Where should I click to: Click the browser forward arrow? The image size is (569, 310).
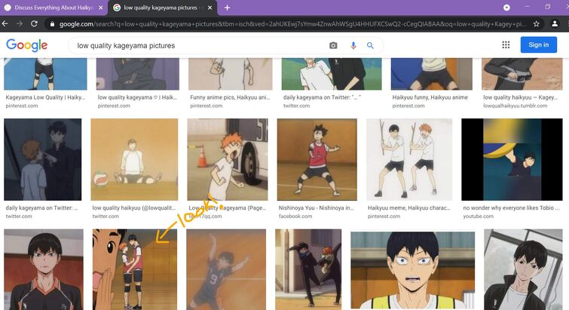(x=20, y=23)
